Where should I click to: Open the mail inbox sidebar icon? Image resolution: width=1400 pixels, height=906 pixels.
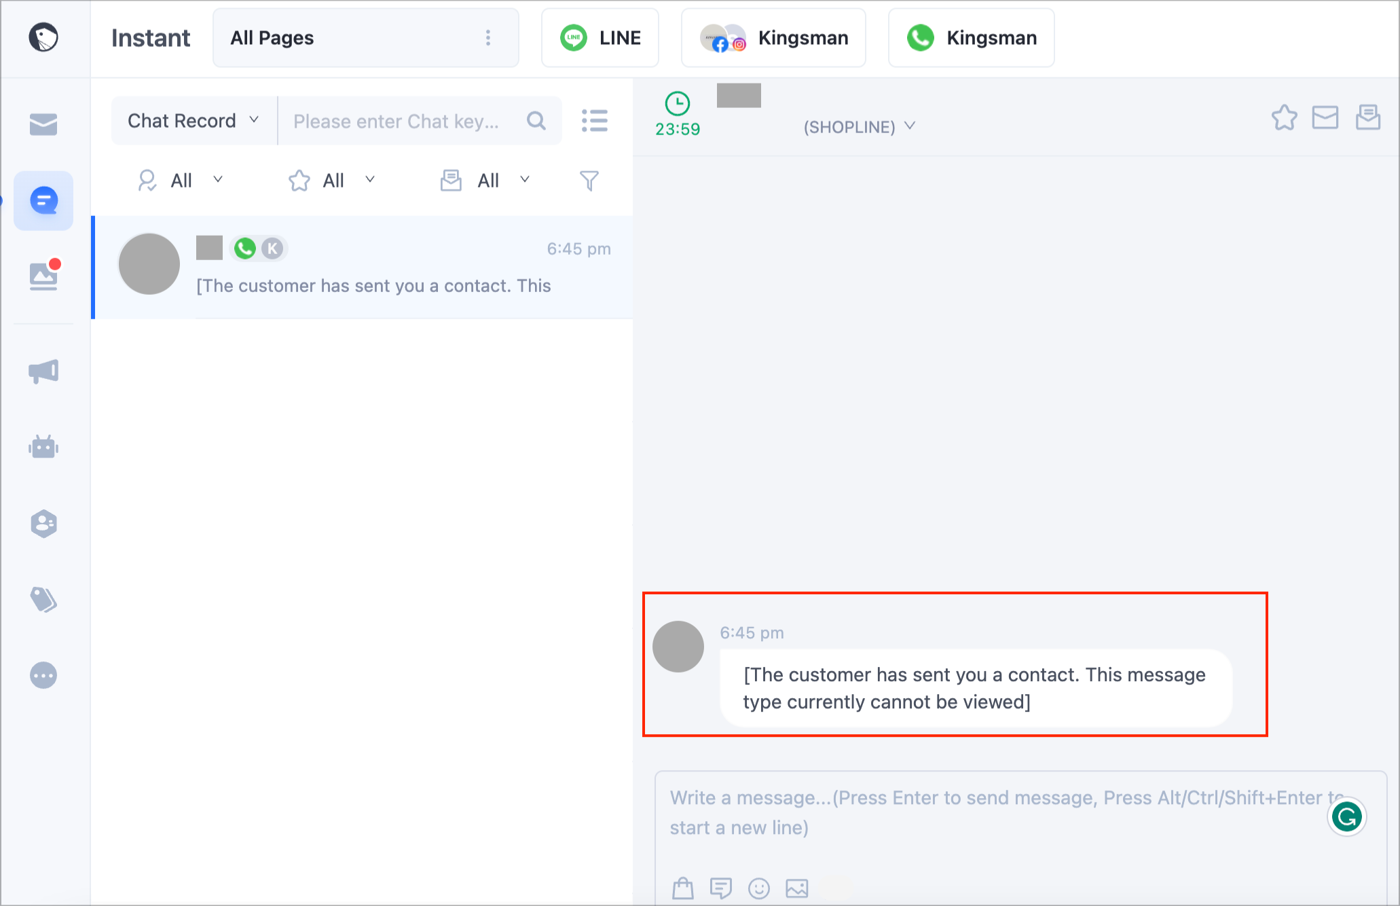point(43,124)
